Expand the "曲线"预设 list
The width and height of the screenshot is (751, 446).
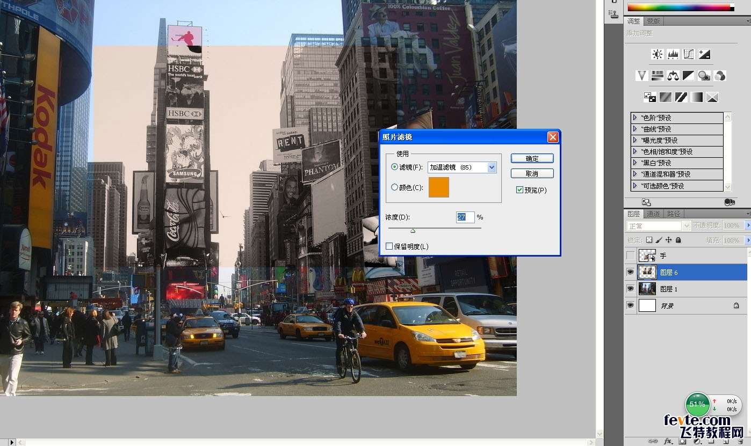click(634, 129)
